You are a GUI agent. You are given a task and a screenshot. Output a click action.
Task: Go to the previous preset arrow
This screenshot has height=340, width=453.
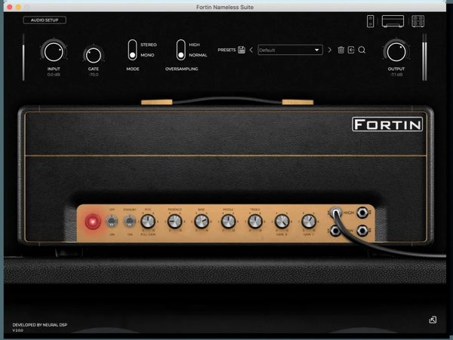click(251, 50)
